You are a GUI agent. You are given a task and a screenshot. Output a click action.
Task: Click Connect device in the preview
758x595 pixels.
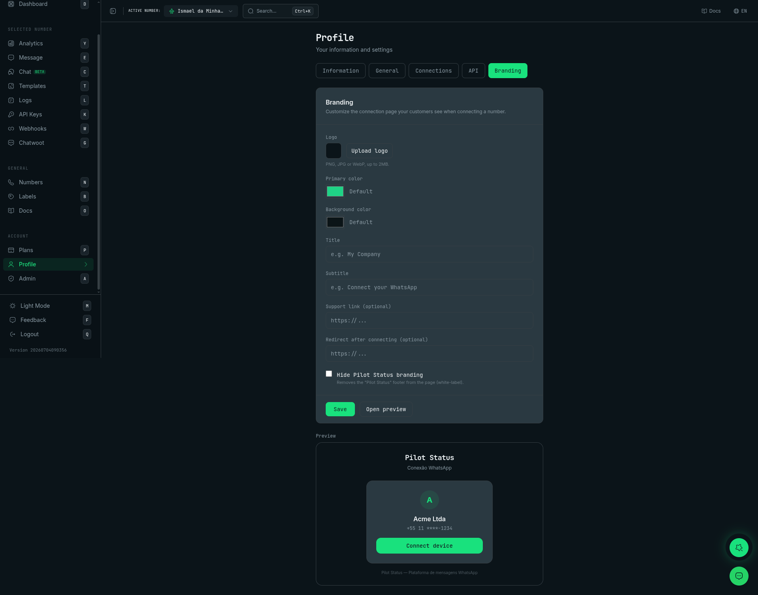click(430, 546)
